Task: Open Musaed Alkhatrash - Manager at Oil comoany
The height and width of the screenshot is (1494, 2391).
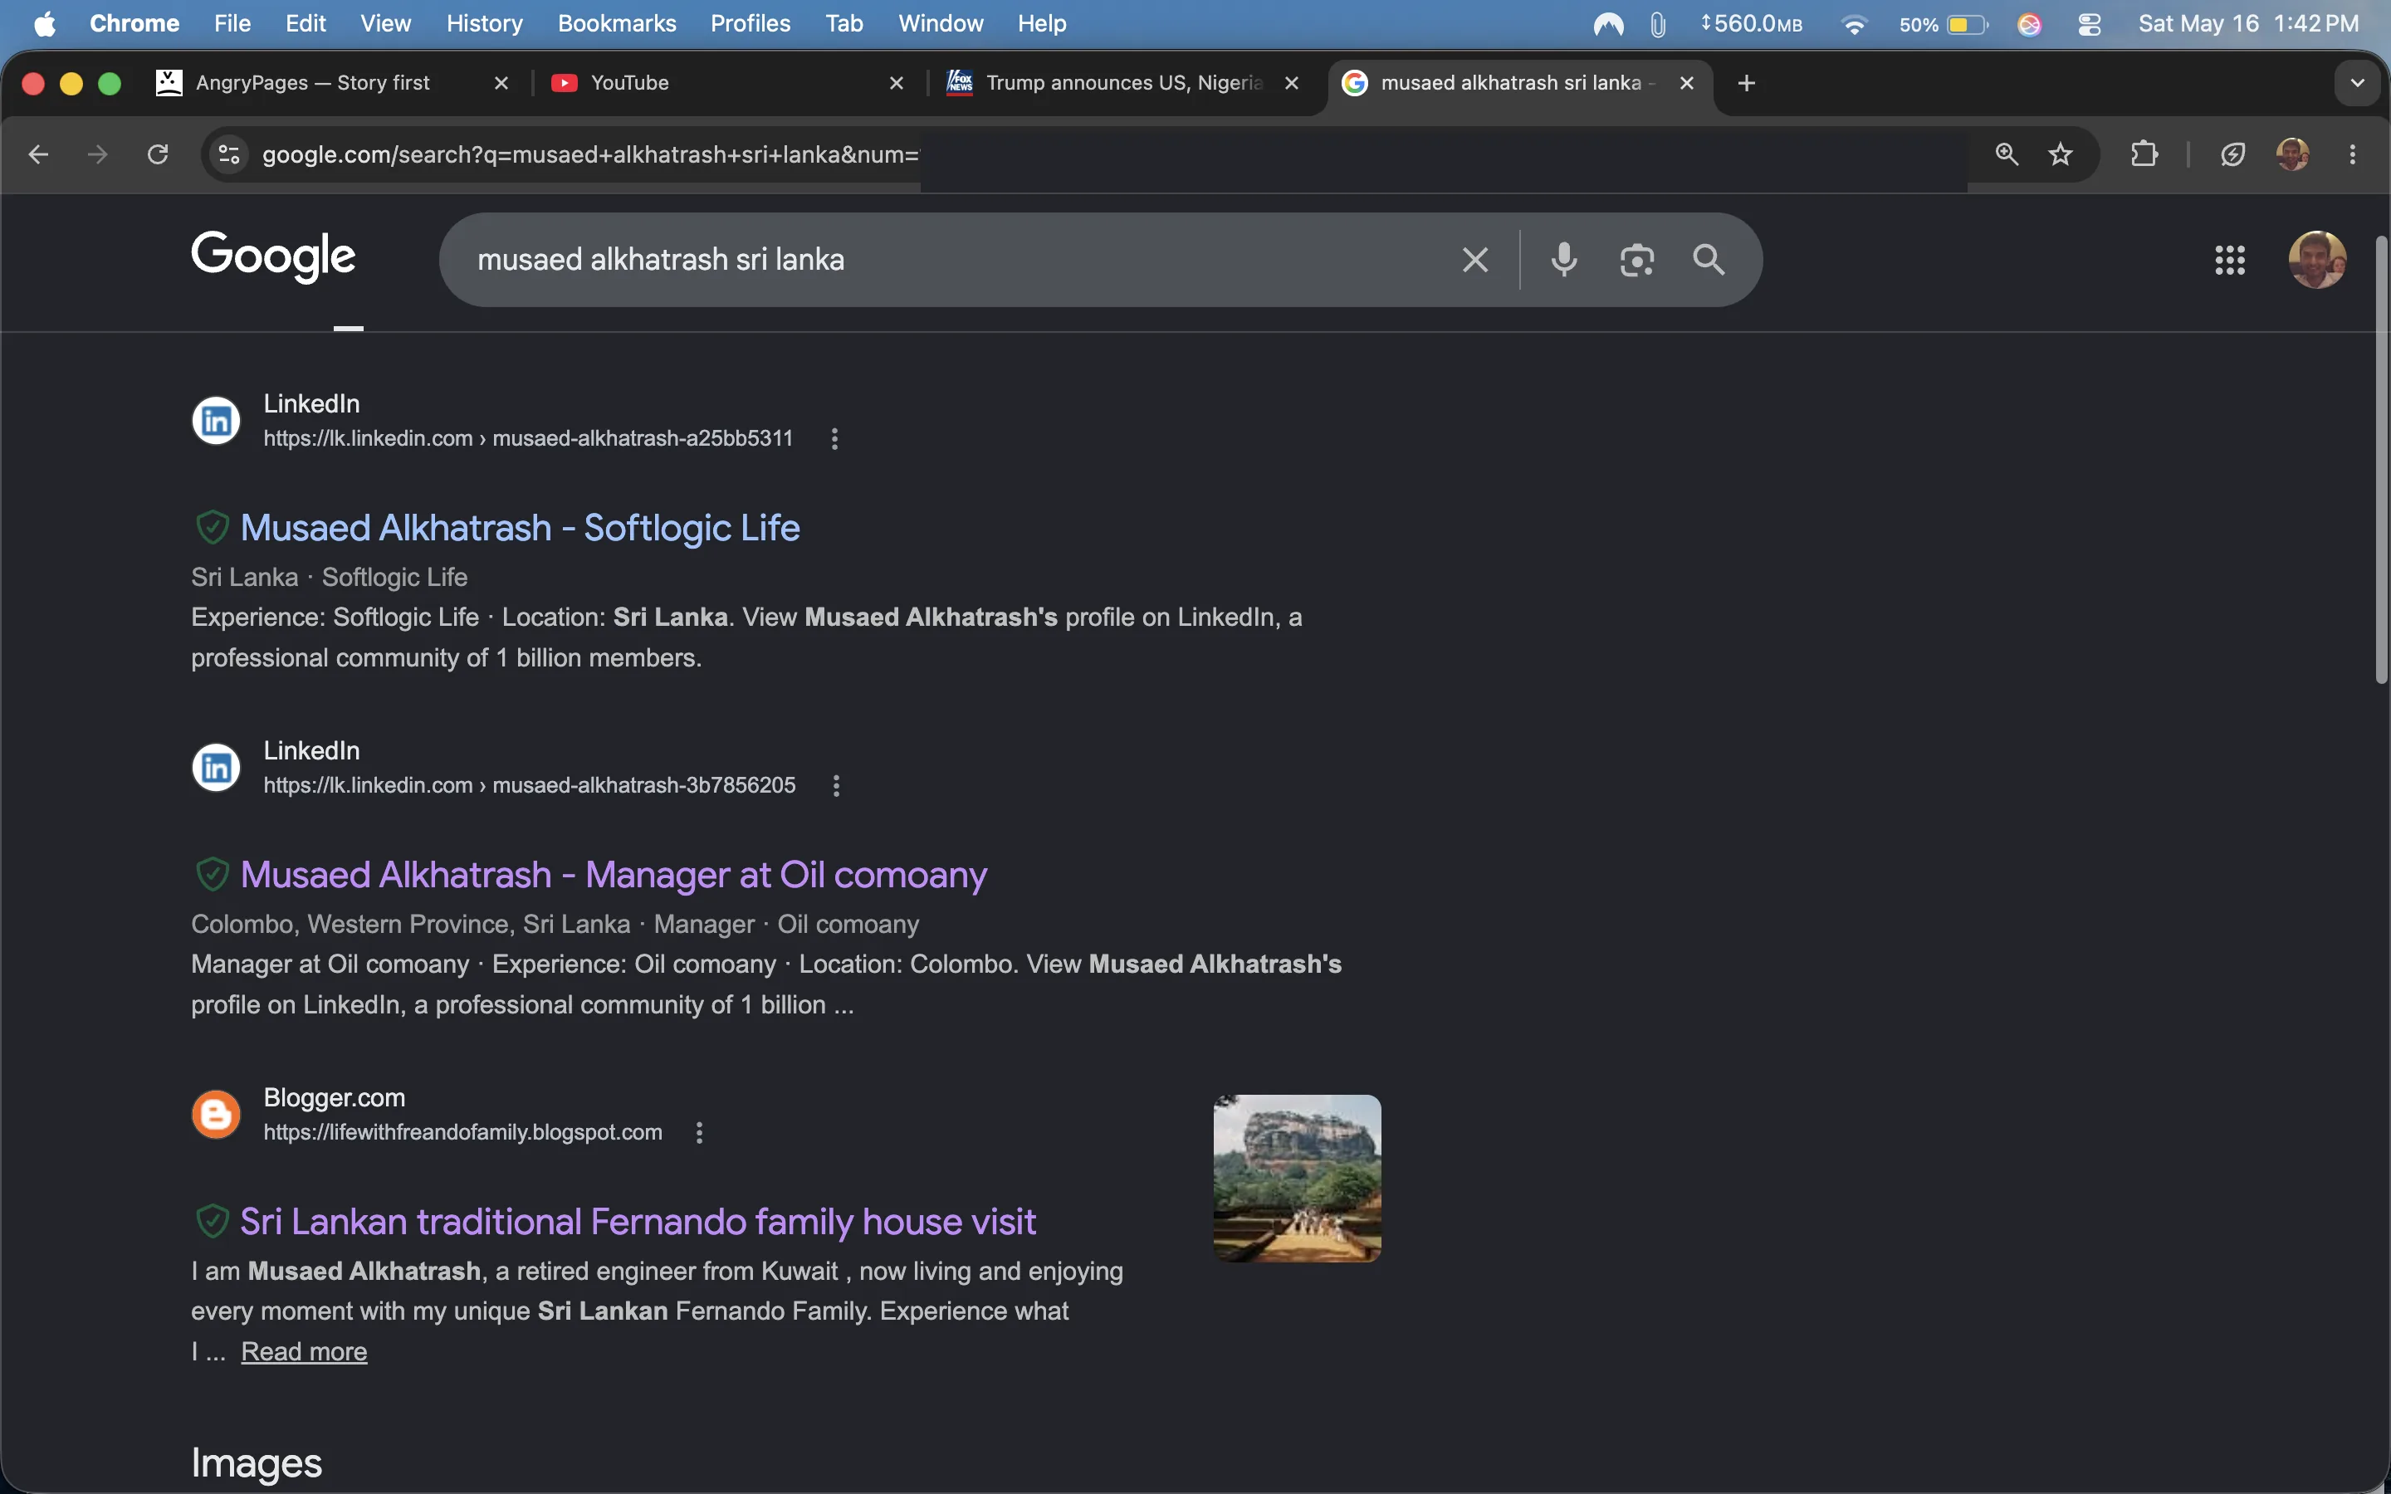Action: pyautogui.click(x=614, y=875)
